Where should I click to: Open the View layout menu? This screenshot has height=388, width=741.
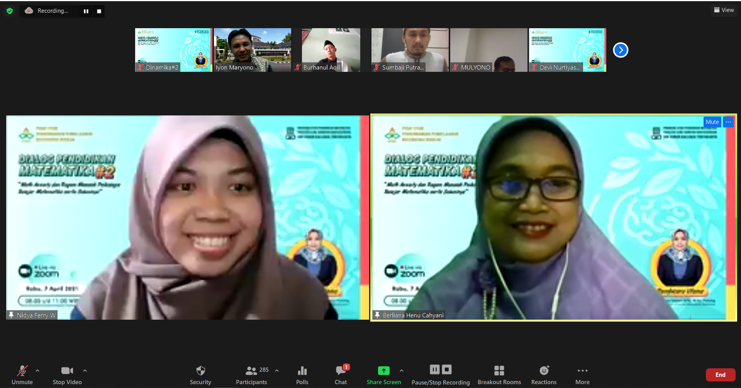[x=724, y=10]
